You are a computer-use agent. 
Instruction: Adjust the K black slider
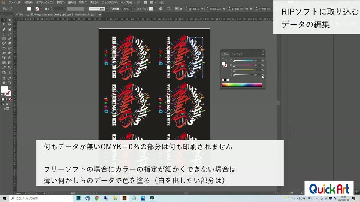pos(243,75)
